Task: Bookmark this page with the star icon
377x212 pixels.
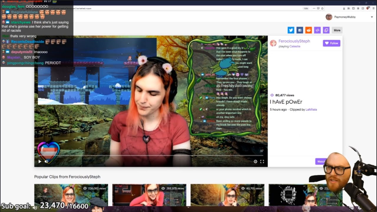Action: 322,8
